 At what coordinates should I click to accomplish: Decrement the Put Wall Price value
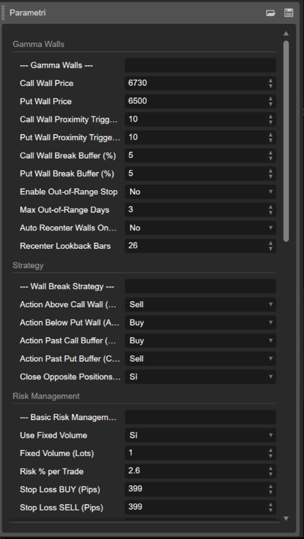tap(272, 103)
